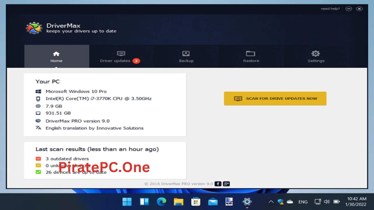Image resolution: width=374 pixels, height=210 pixels.
Task: Switch to the Driver updates tab
Action: coord(121,56)
